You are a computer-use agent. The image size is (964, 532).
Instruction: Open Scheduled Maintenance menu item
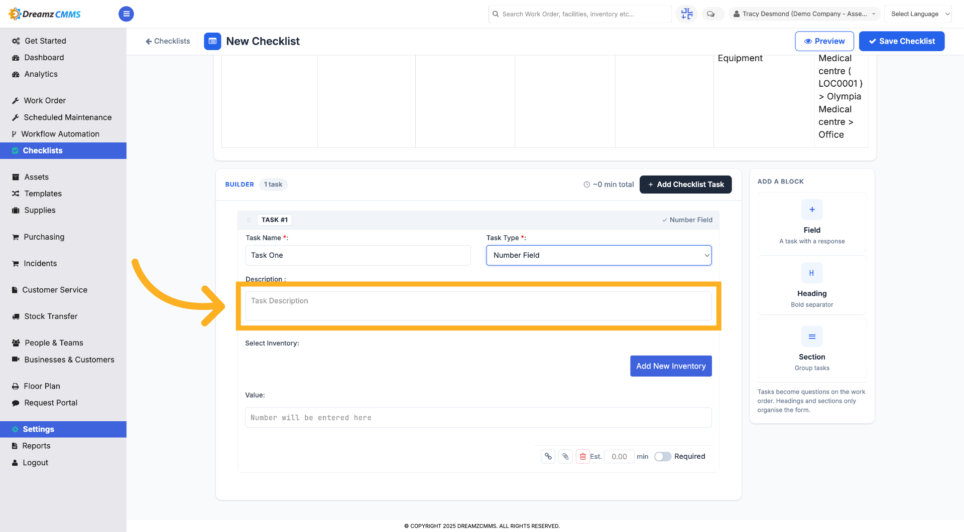point(68,117)
